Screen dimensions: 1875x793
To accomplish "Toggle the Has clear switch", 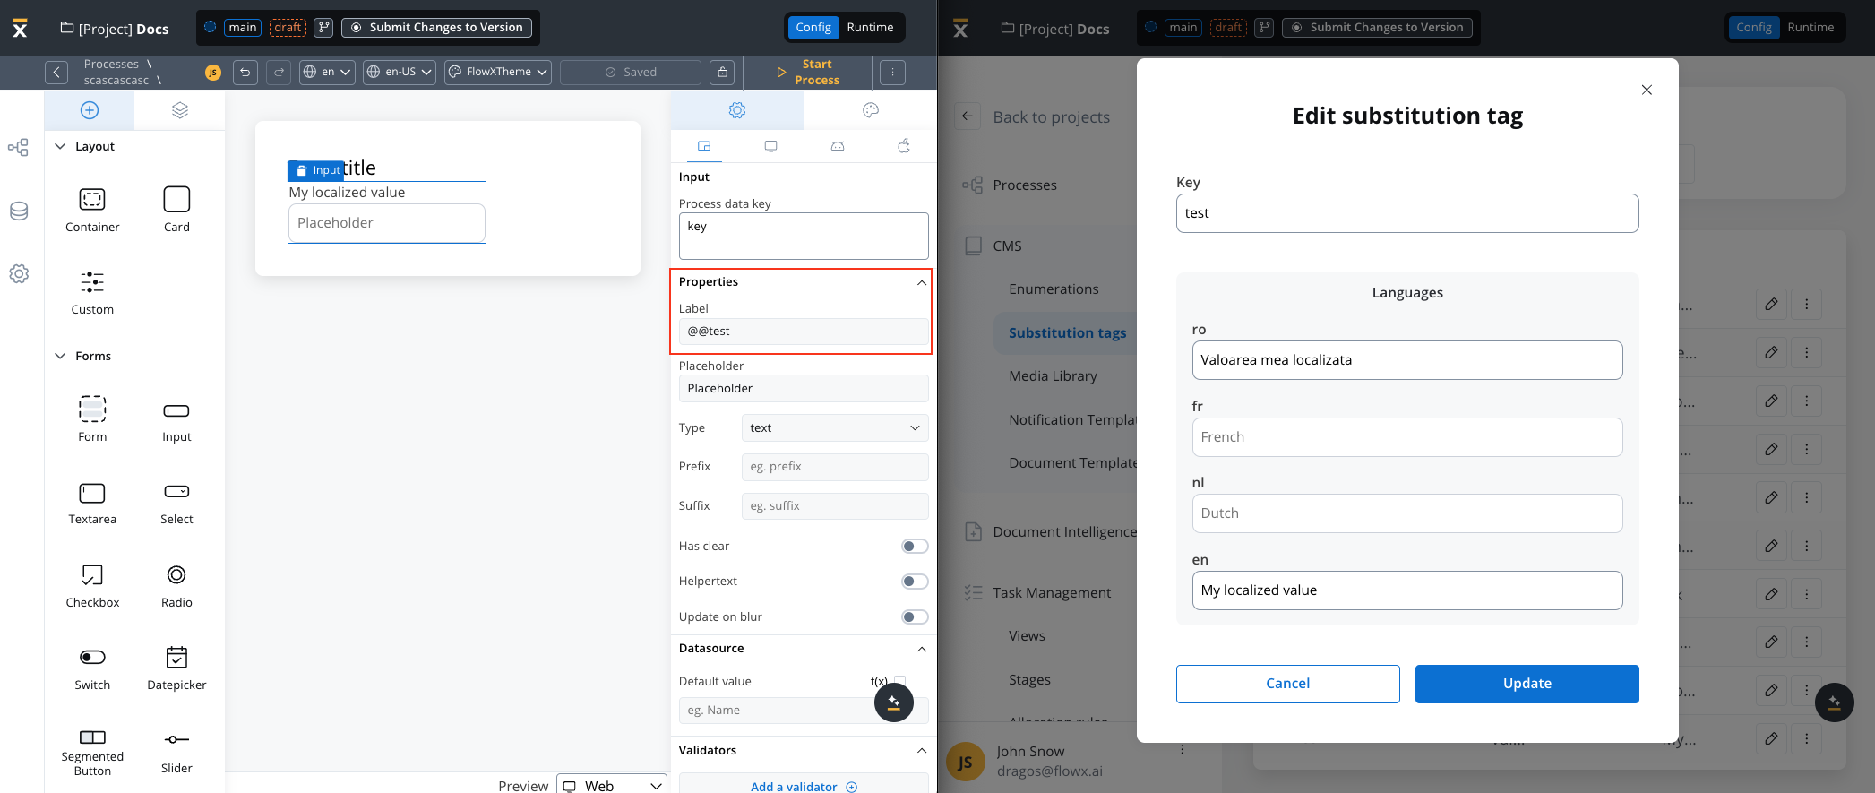I will 915,547.
